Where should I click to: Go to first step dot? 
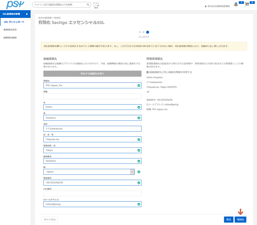tap(140, 32)
